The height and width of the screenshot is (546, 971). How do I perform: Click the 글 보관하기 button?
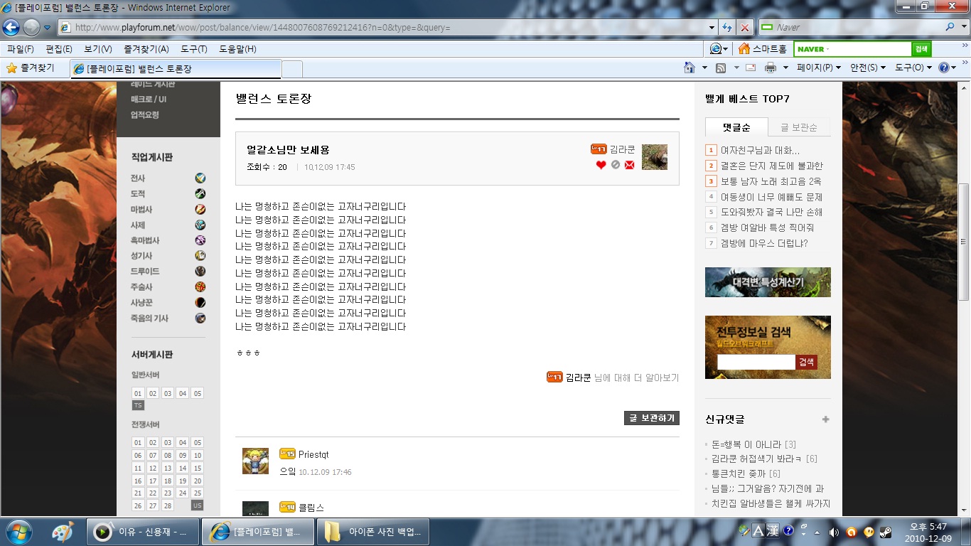click(651, 418)
